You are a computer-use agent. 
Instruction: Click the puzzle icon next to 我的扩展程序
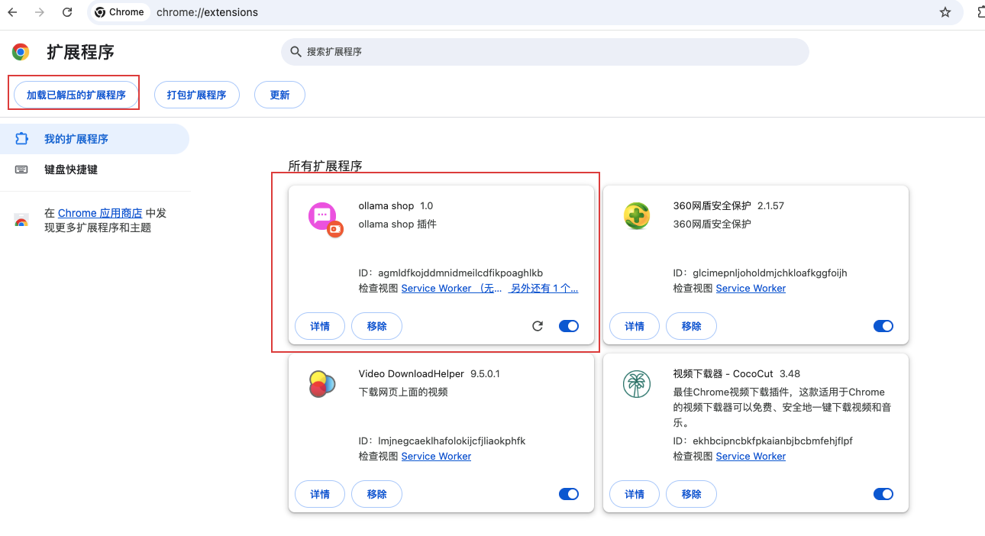pos(21,139)
